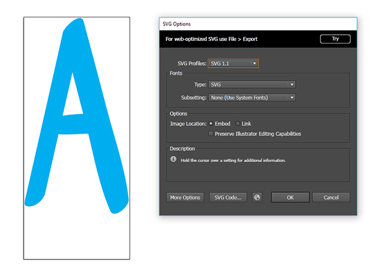Select the Link radio button
This screenshot has width=372, height=280.
coord(237,124)
